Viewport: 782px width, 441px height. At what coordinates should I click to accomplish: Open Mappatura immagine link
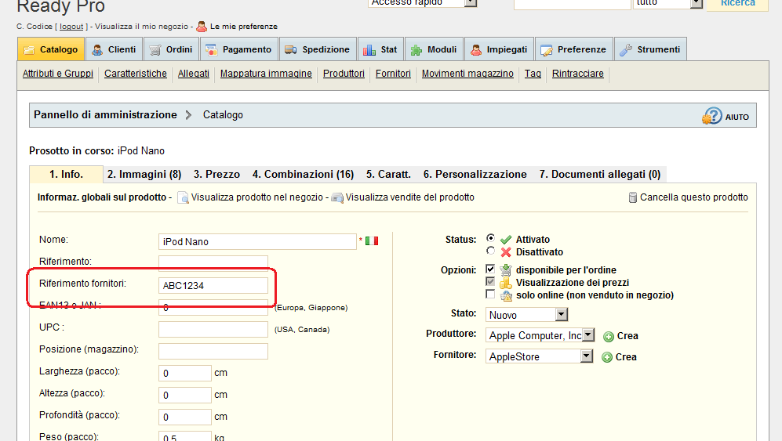click(267, 74)
